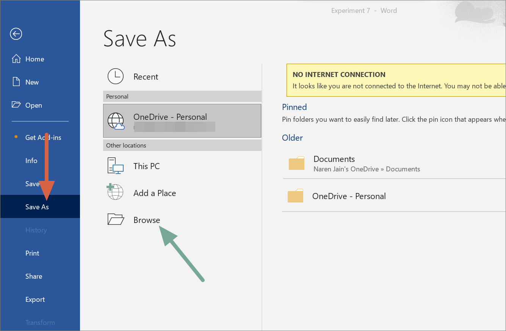Click the Browse open-folder icon
506x331 pixels.
[x=116, y=220]
